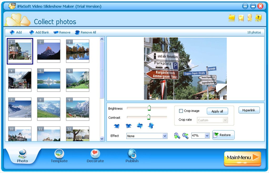Click the zoom in magnifier icon
This screenshot has height=173, width=269.
[x=177, y=136]
